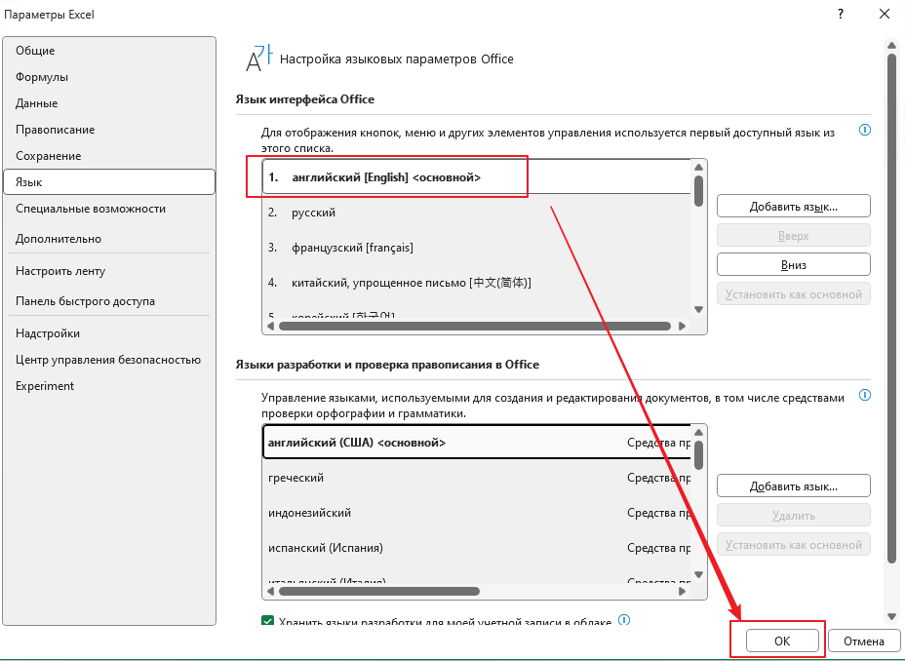Toggle the cloud authoring languages checkbox
Viewport: 905px width, 661px height.
pyautogui.click(x=267, y=621)
